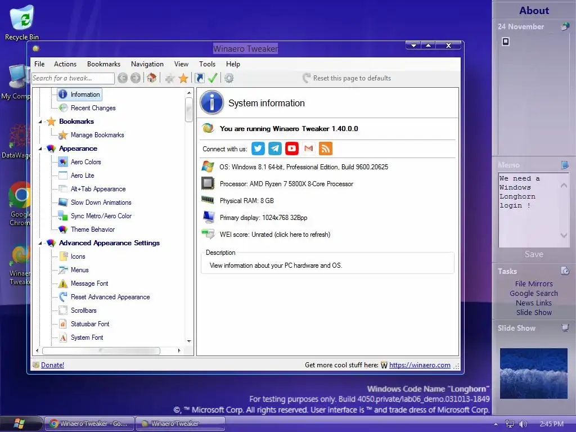Screen dimensions: 576x432
Task: Collapse the Advanced Appearance Settings section
Action: pos(40,243)
